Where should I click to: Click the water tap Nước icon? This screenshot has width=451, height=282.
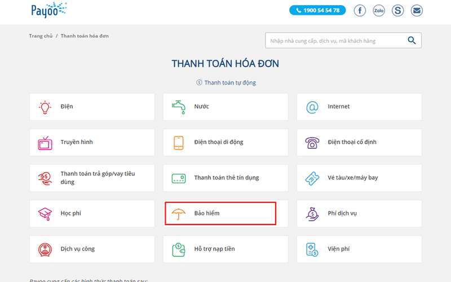coord(179,107)
